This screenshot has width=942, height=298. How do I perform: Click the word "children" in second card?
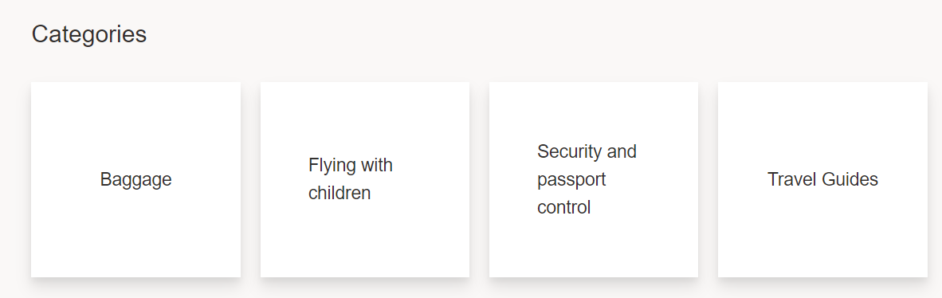(x=340, y=194)
